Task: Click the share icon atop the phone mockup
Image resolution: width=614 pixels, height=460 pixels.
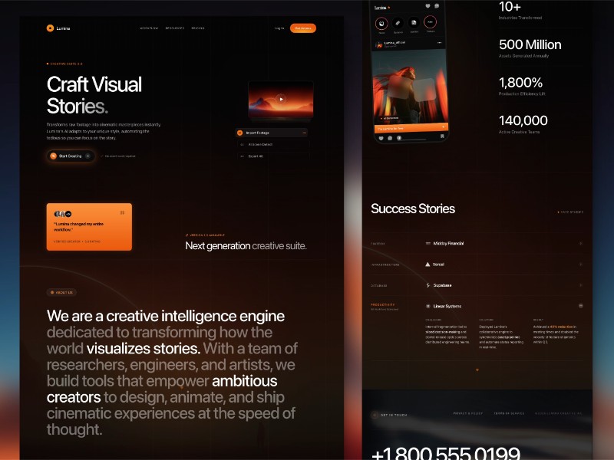Action: [437, 7]
